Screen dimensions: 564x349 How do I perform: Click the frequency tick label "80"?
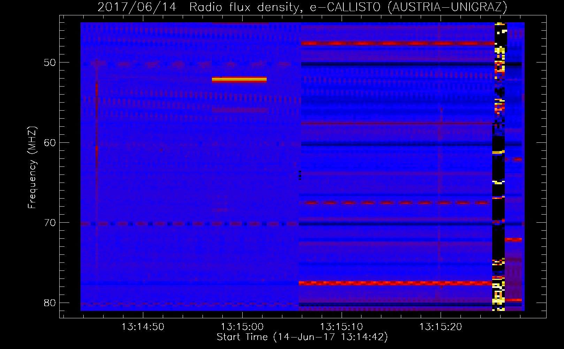coord(50,303)
